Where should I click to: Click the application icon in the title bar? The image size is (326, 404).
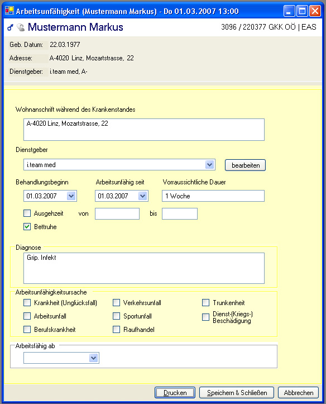click(x=9, y=11)
